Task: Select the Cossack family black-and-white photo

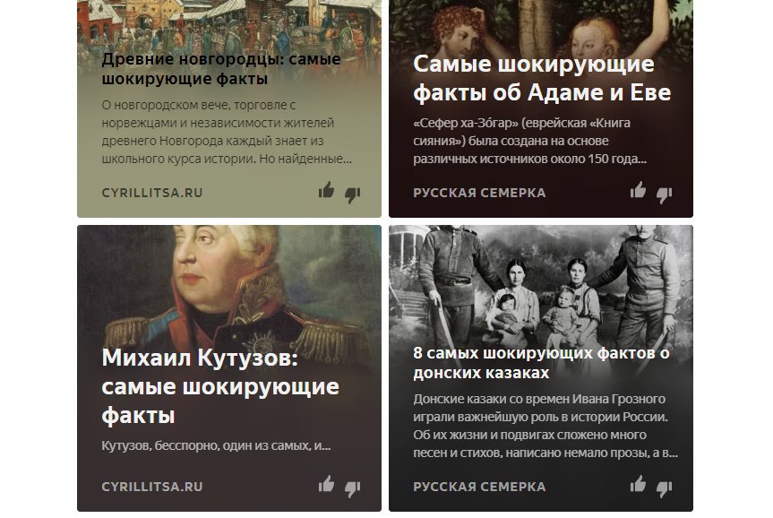Action: click(541, 284)
